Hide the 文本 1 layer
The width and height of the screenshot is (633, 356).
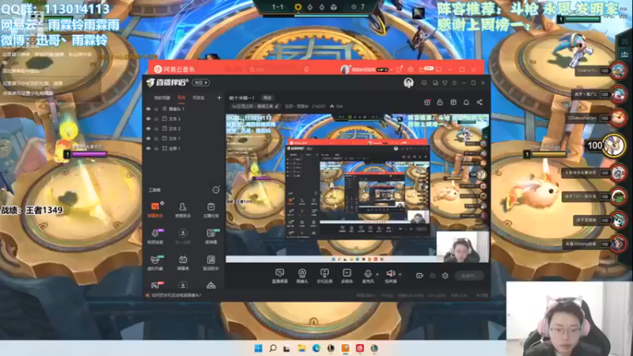(149, 138)
